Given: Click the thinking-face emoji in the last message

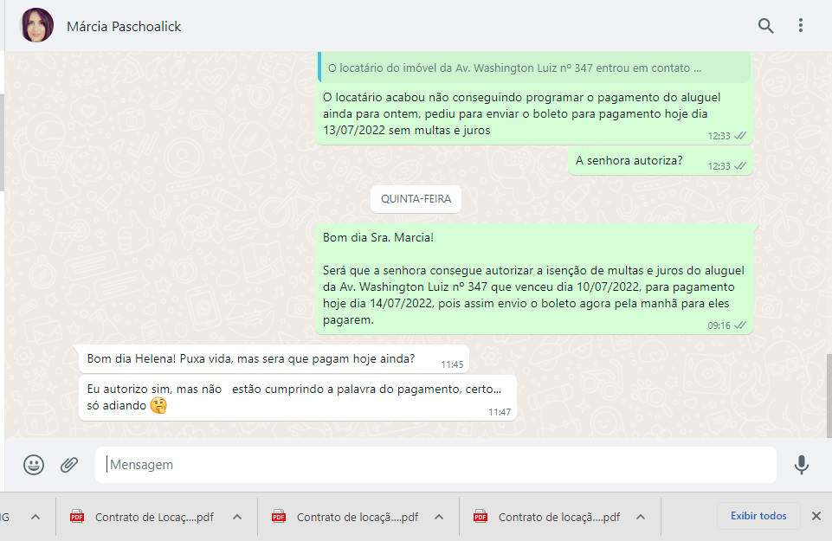Looking at the screenshot, I should (x=158, y=405).
